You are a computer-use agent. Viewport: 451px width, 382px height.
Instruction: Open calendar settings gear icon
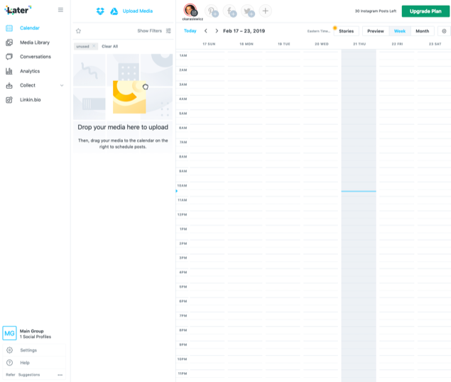pos(444,31)
